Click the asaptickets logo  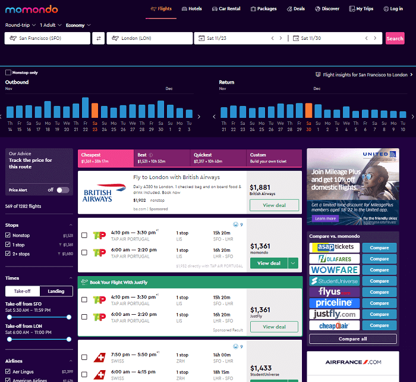coord(334,248)
